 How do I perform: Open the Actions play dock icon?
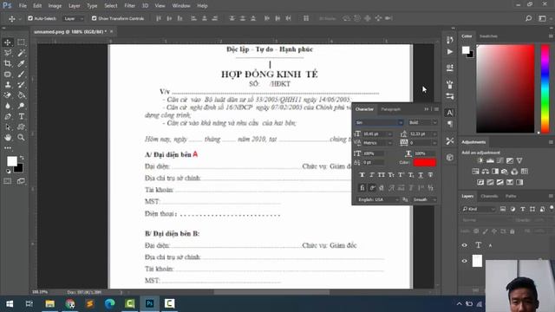tap(449, 52)
